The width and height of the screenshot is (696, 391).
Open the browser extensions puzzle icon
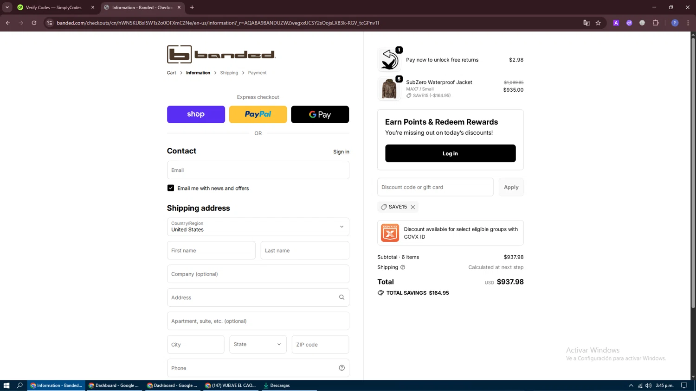coord(656,23)
